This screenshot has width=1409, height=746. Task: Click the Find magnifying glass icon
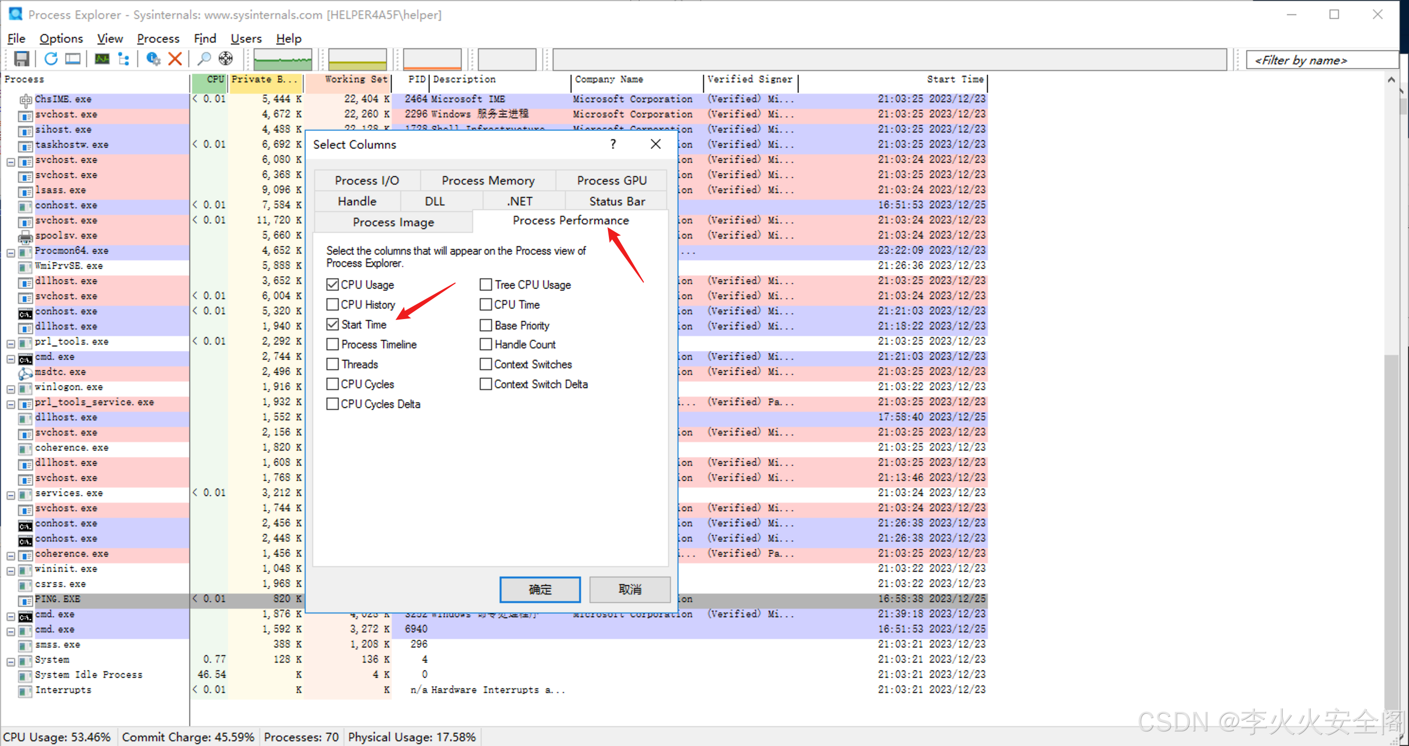pos(204,59)
